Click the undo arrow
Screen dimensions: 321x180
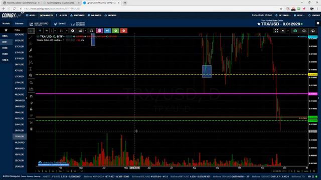click(x=283, y=31)
